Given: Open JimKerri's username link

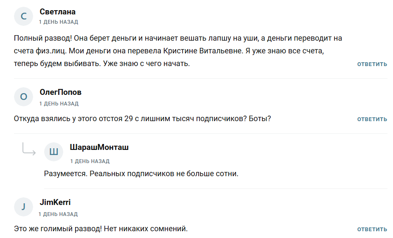Looking at the screenshot, I should [55, 202].
